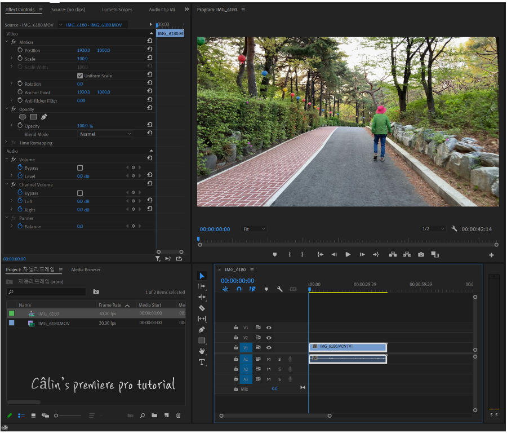Click the Export Frame camera icon
507x433 pixels.
tap(421, 255)
